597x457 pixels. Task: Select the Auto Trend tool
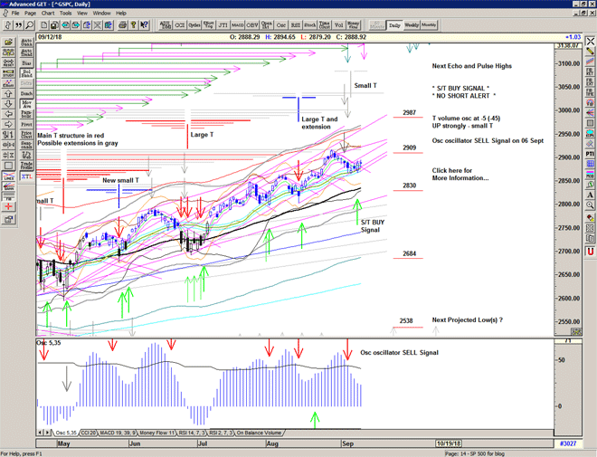click(x=26, y=53)
